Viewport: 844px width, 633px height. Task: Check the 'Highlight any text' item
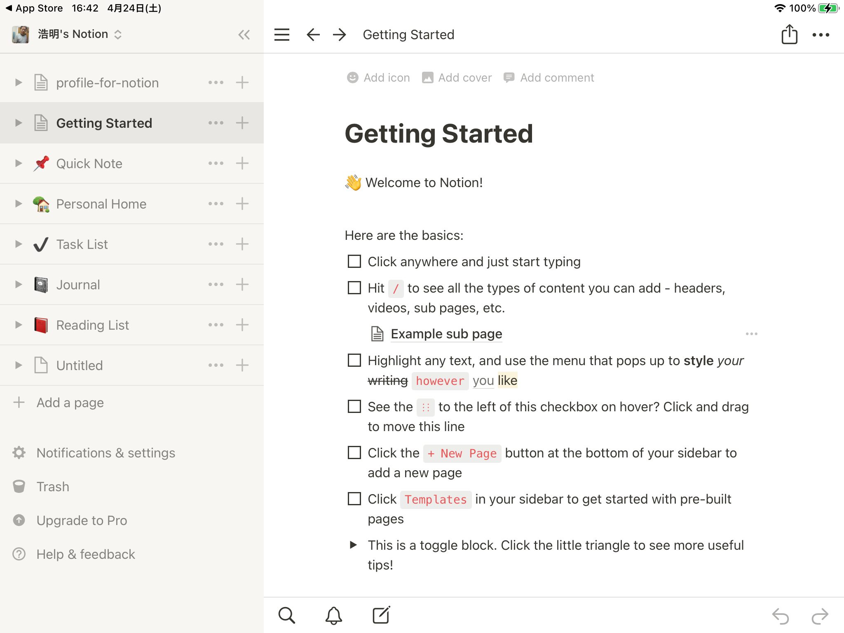pyautogui.click(x=354, y=360)
